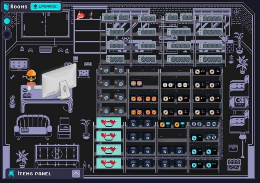This screenshot has width=260, height=183.
Task: Expand the Items panel chevron
Action: pos(76,174)
